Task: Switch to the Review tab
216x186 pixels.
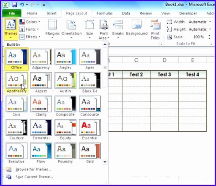Action: (x=146, y=13)
